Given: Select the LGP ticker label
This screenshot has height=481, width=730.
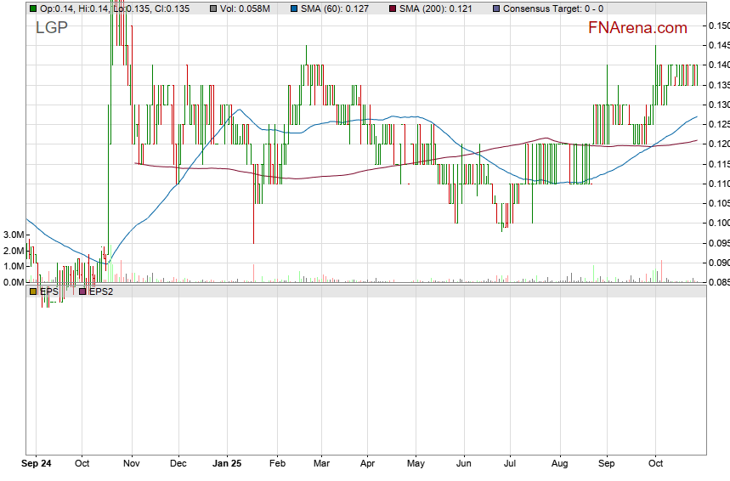Looking at the screenshot, I should pyautogui.click(x=51, y=28).
